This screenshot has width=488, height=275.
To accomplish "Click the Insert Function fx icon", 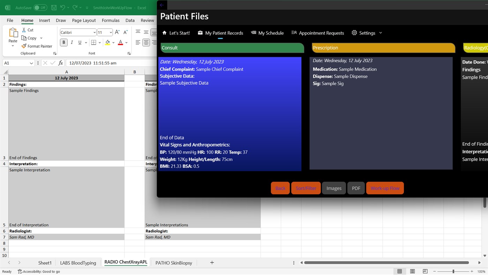I will tap(60, 63).
